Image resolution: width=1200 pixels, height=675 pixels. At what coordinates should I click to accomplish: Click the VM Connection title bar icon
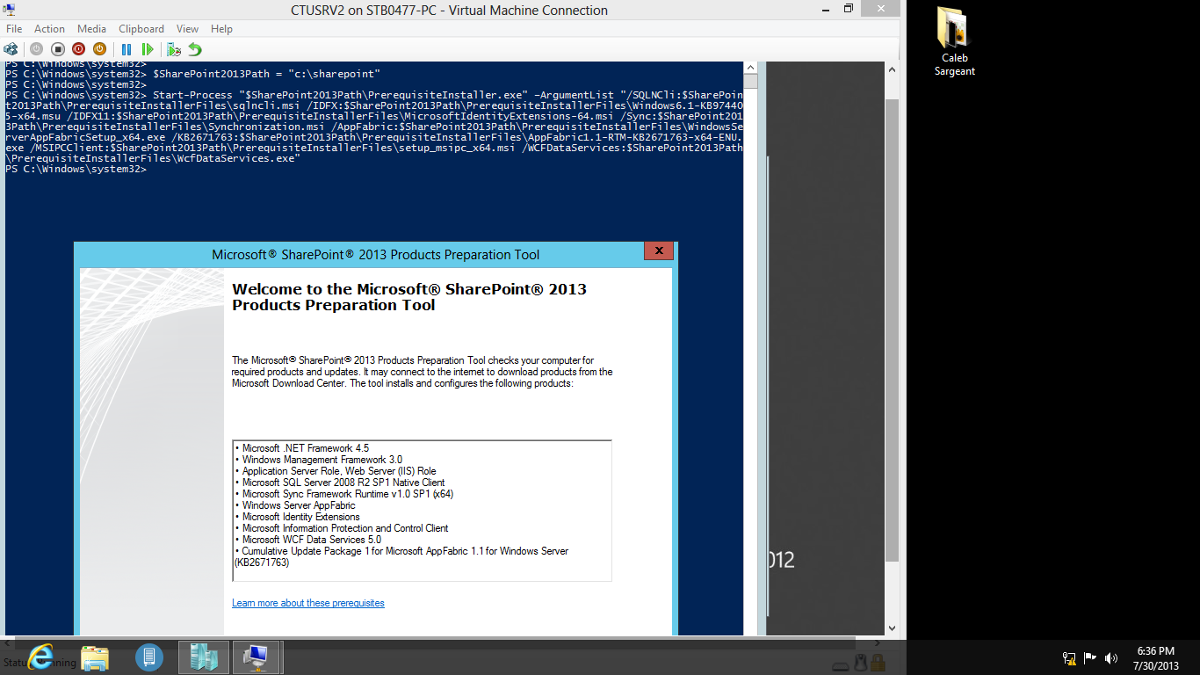(x=11, y=11)
